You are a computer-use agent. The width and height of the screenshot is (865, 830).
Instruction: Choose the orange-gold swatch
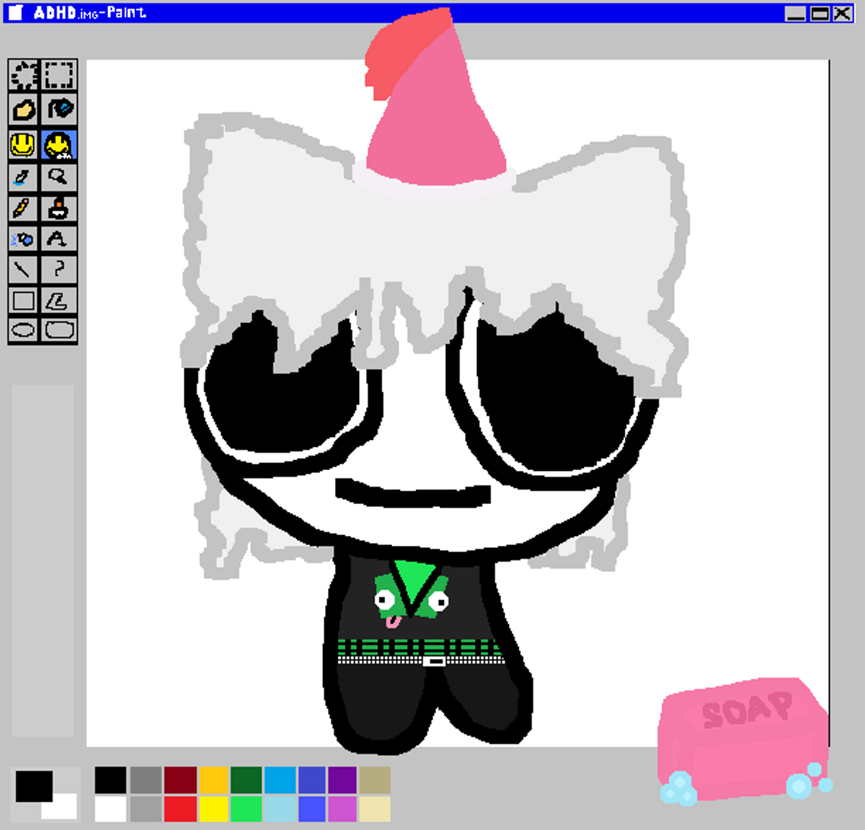tap(213, 780)
